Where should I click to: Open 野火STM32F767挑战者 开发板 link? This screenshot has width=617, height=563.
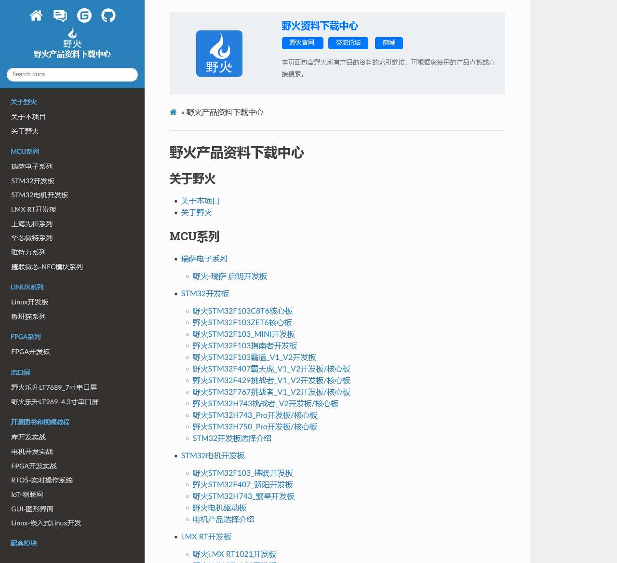coord(271,392)
